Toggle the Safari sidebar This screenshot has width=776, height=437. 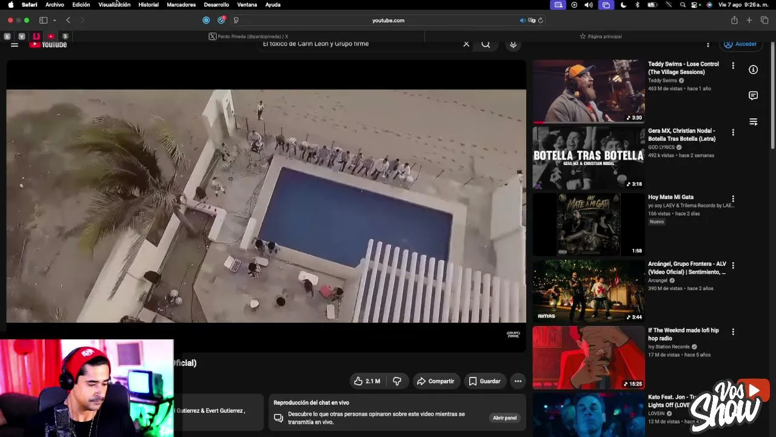[43, 20]
